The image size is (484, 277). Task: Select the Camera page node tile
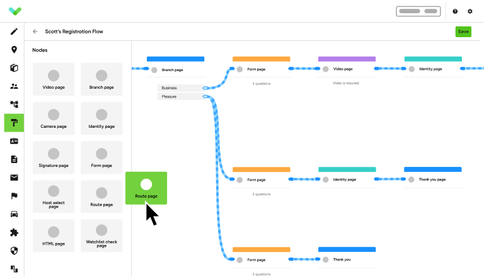point(54,118)
